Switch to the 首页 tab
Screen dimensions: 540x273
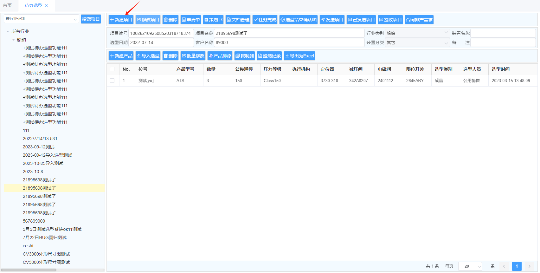tap(7, 5)
